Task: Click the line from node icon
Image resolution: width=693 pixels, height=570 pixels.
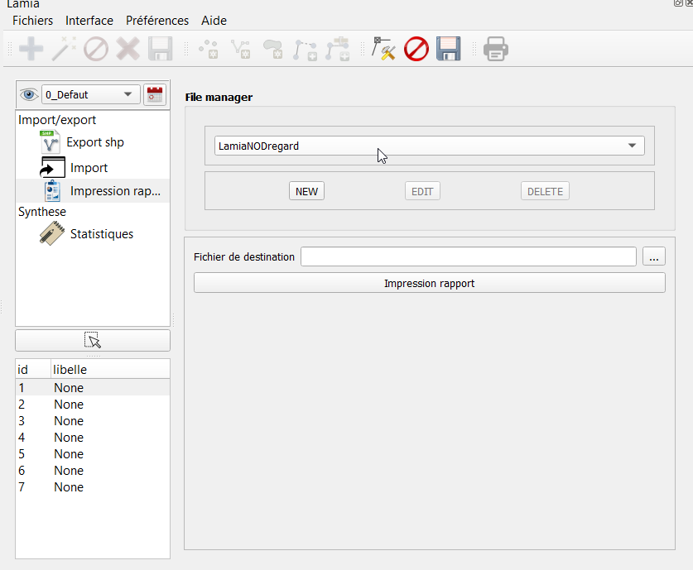Action: point(338,49)
